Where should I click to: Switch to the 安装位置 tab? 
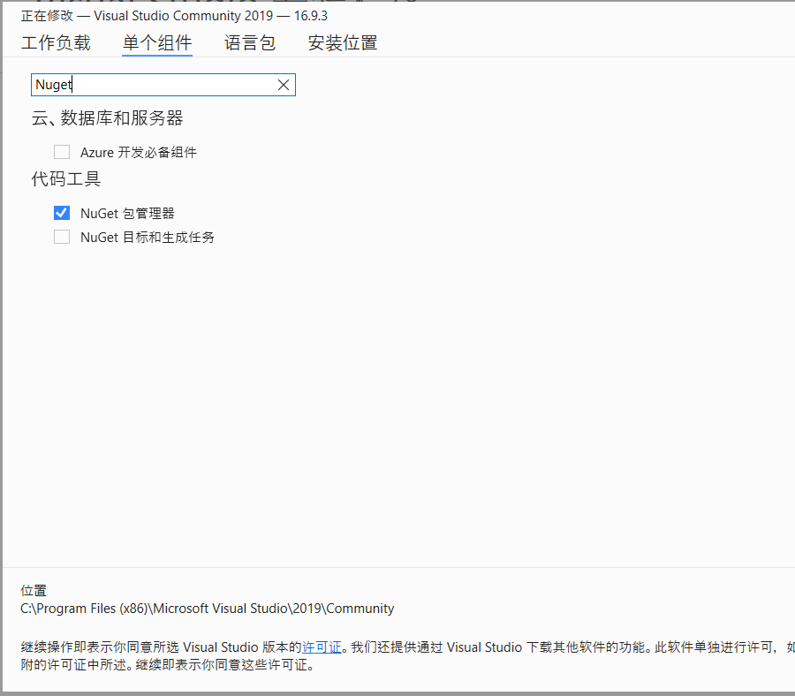pyautogui.click(x=343, y=42)
